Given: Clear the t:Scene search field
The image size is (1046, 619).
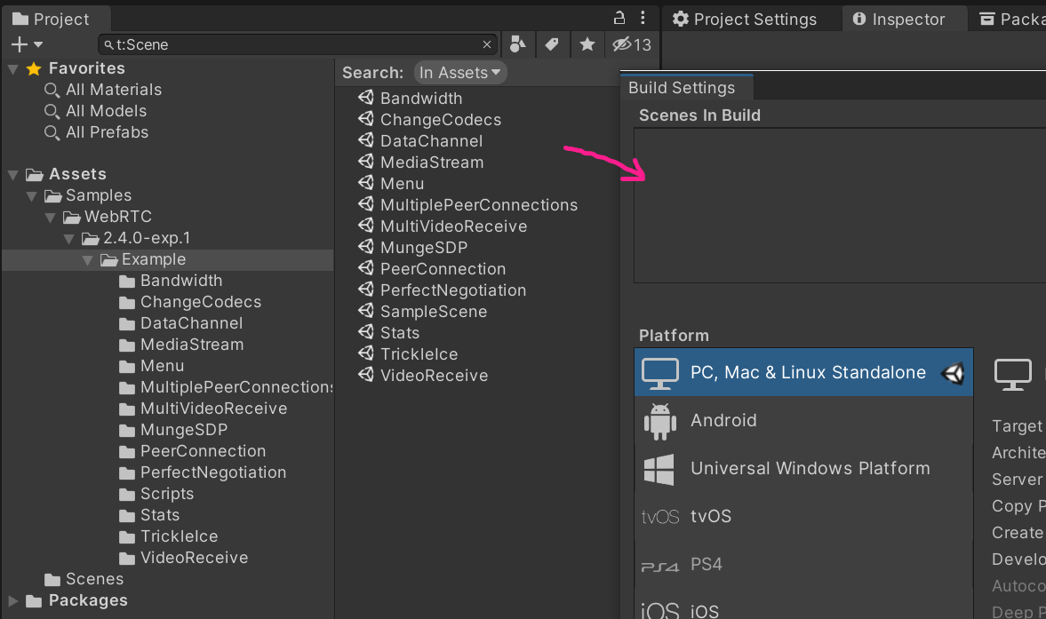Looking at the screenshot, I should 487,44.
